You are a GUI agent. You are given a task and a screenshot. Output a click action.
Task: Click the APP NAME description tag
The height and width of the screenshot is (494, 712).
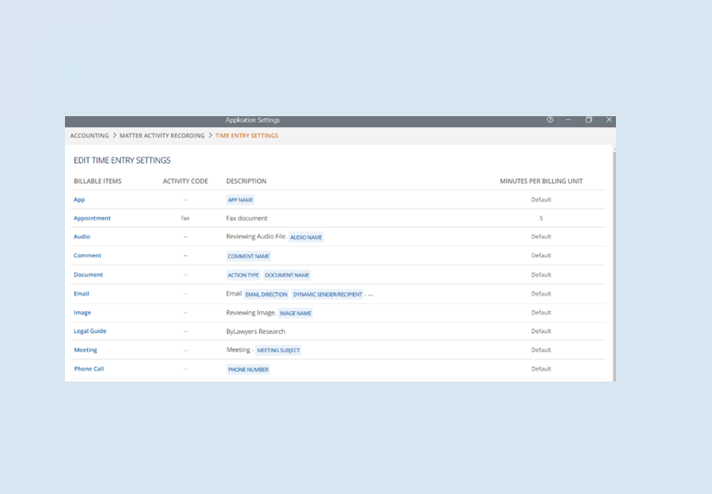click(x=240, y=199)
